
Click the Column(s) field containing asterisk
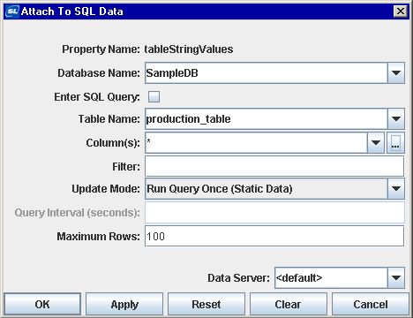tap(256, 143)
